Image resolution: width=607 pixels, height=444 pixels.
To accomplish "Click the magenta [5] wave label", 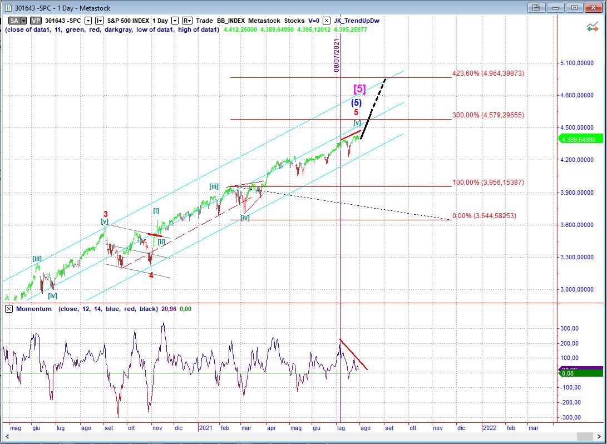I will pyautogui.click(x=359, y=89).
